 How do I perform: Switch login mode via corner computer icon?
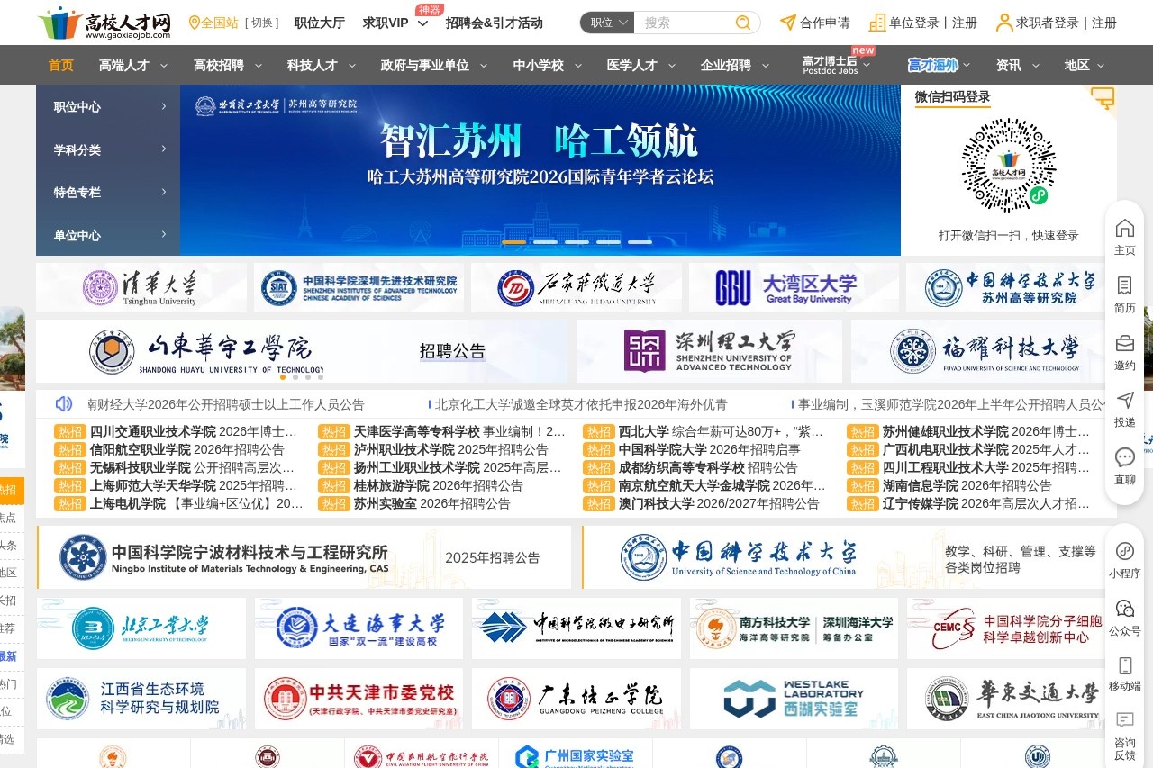click(1102, 98)
